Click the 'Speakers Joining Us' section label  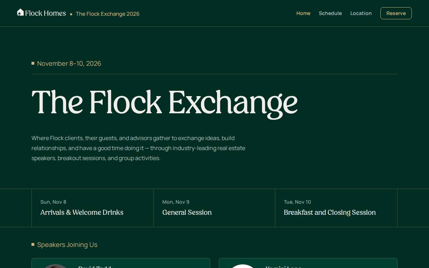(67, 245)
